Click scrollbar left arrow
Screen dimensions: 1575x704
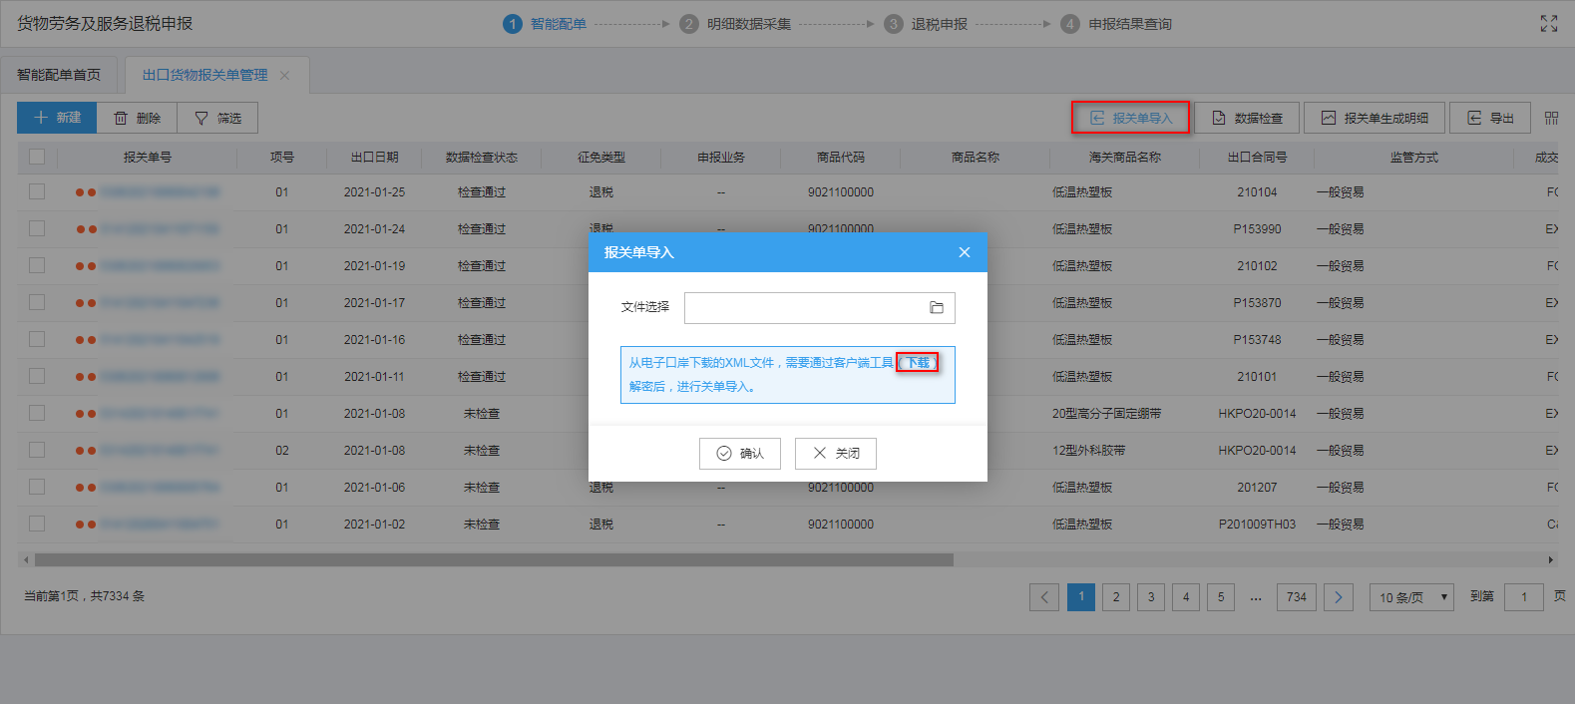26,560
